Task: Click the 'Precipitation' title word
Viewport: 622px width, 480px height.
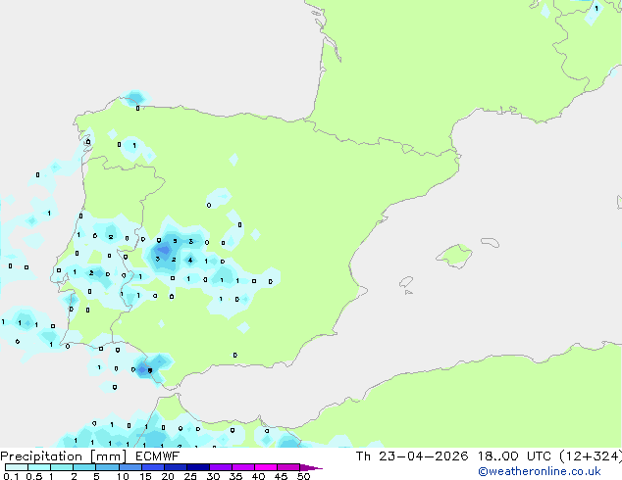Action: point(41,456)
